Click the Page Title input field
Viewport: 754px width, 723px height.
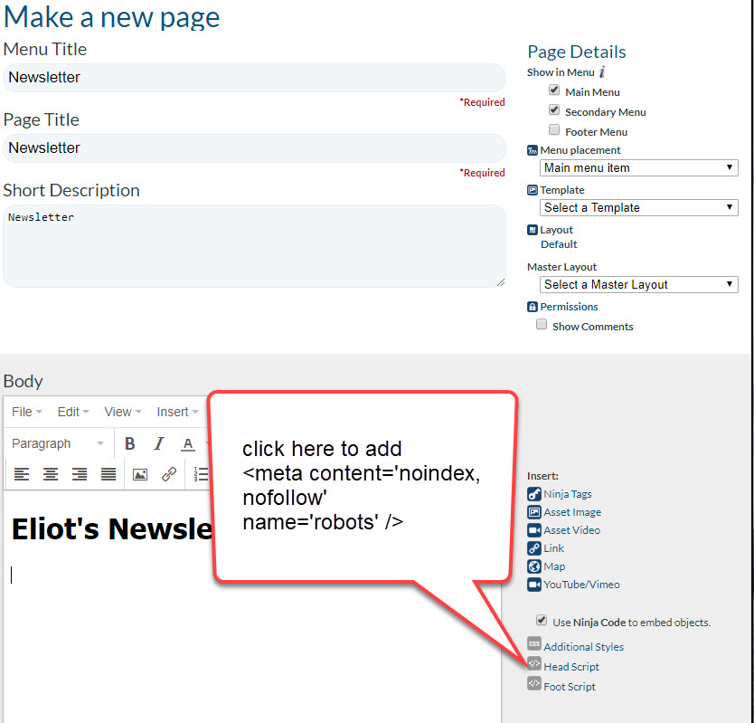click(x=254, y=148)
